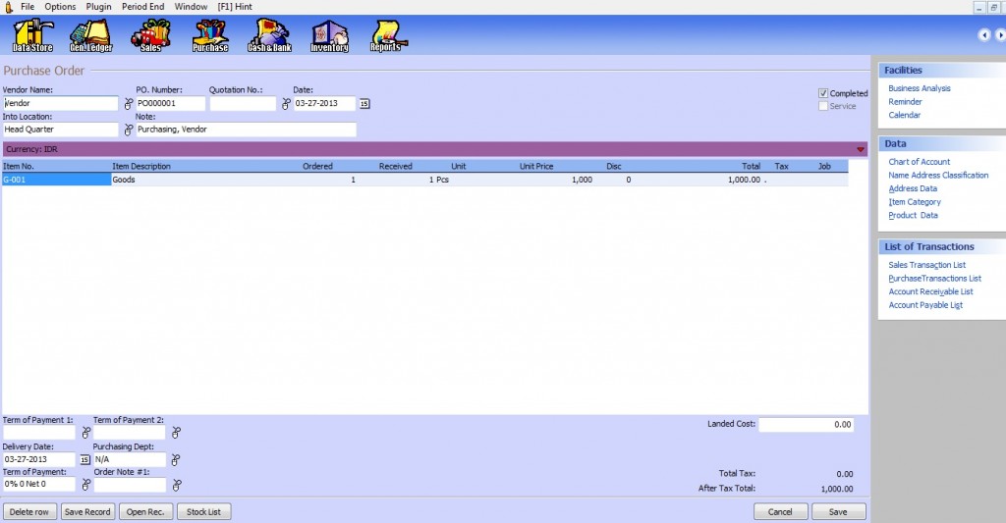Open the Purchasing Dept lookup

(176, 459)
